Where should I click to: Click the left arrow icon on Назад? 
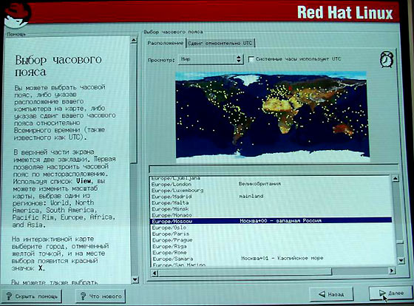[322, 294]
